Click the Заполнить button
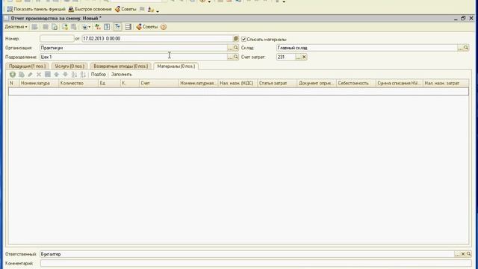Screen dimensions: 478x269 (121, 75)
